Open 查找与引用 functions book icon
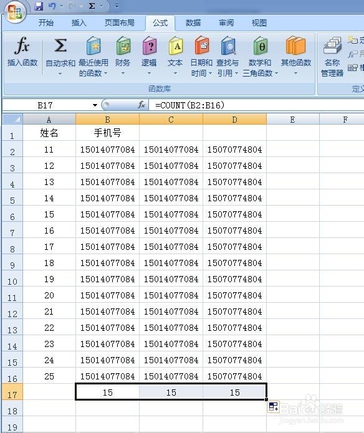This screenshot has width=364, height=433. pos(228,46)
